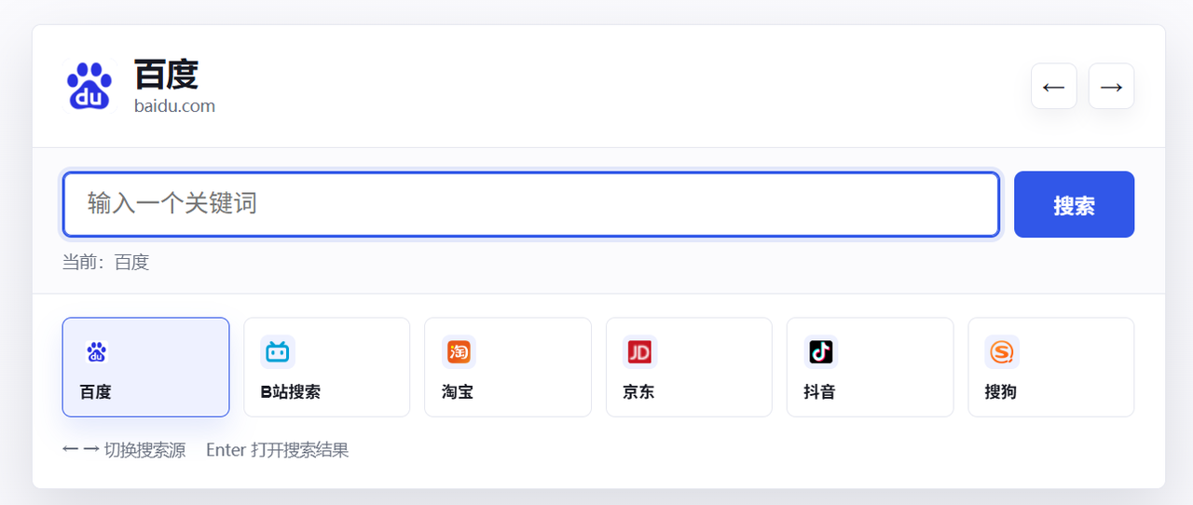Click the baidu.com domain text
1193x505 pixels.
point(174,106)
